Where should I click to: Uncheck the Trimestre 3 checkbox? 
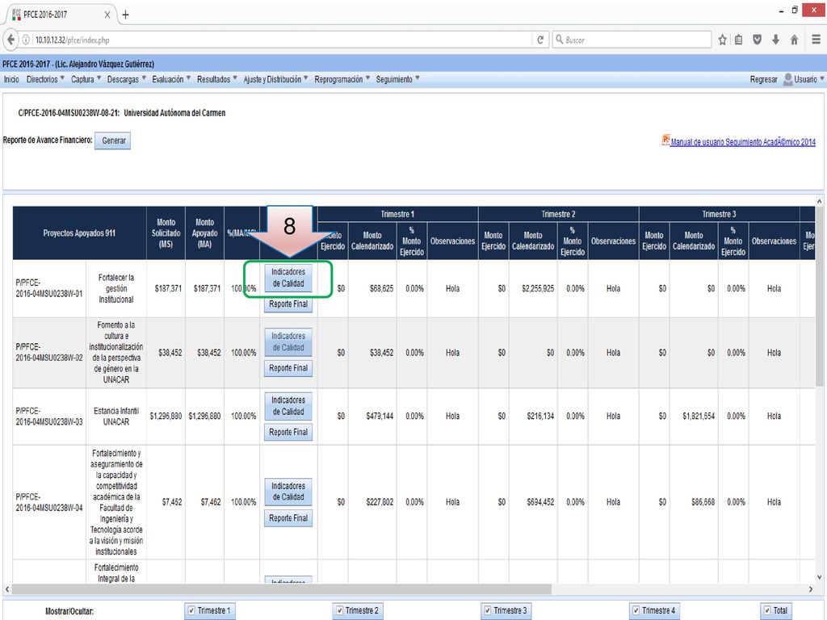pyautogui.click(x=488, y=610)
